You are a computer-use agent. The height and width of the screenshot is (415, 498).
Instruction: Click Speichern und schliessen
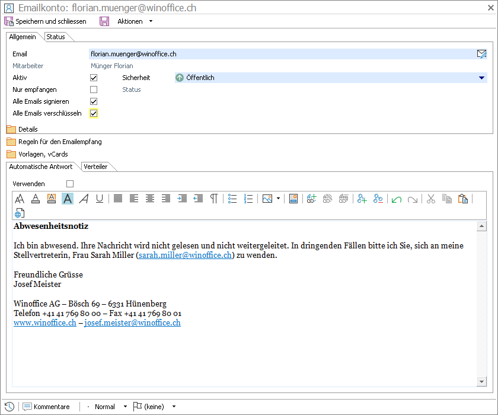tap(46, 21)
